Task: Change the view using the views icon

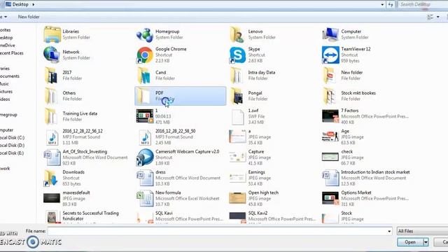Action: tap(430, 17)
